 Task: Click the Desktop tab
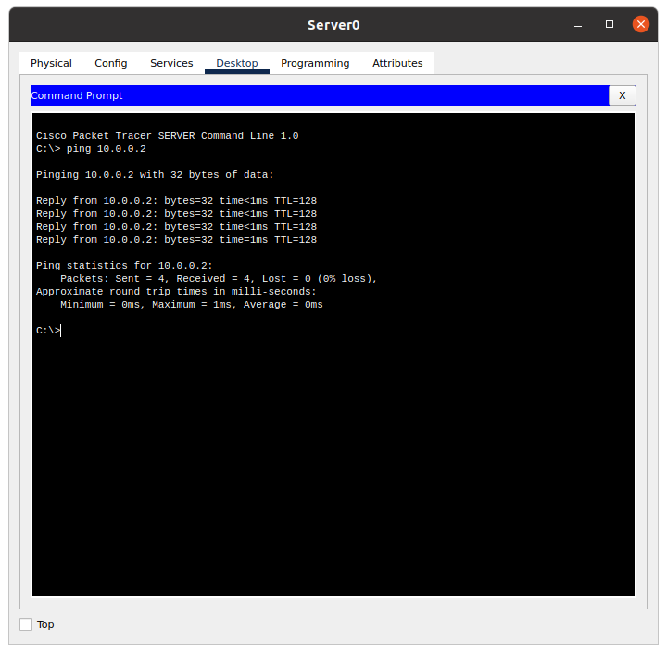(x=237, y=63)
